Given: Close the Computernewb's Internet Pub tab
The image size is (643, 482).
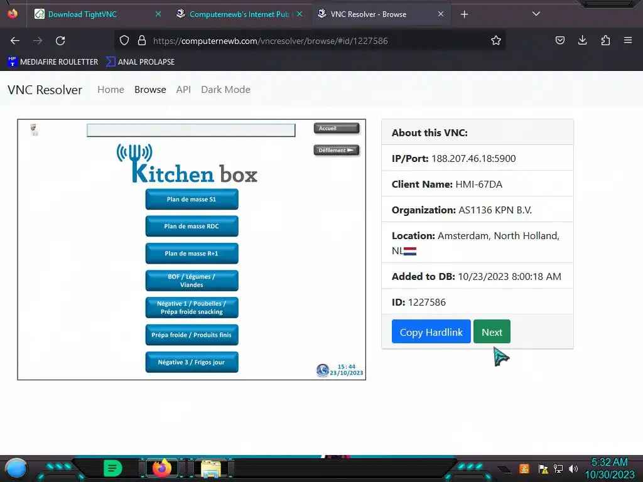Looking at the screenshot, I should tap(300, 14).
